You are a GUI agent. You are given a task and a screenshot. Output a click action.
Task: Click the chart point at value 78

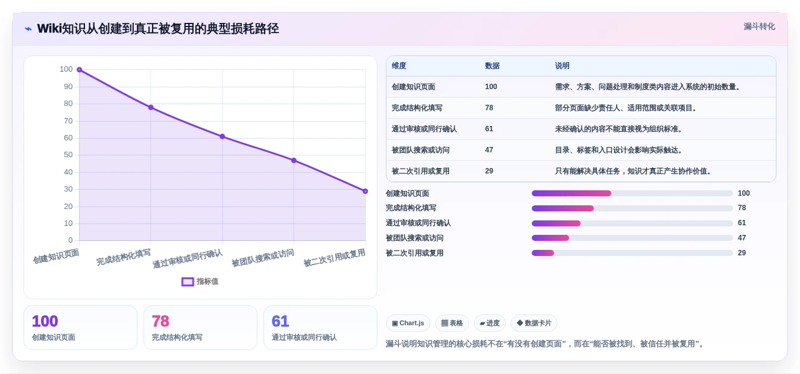click(151, 107)
